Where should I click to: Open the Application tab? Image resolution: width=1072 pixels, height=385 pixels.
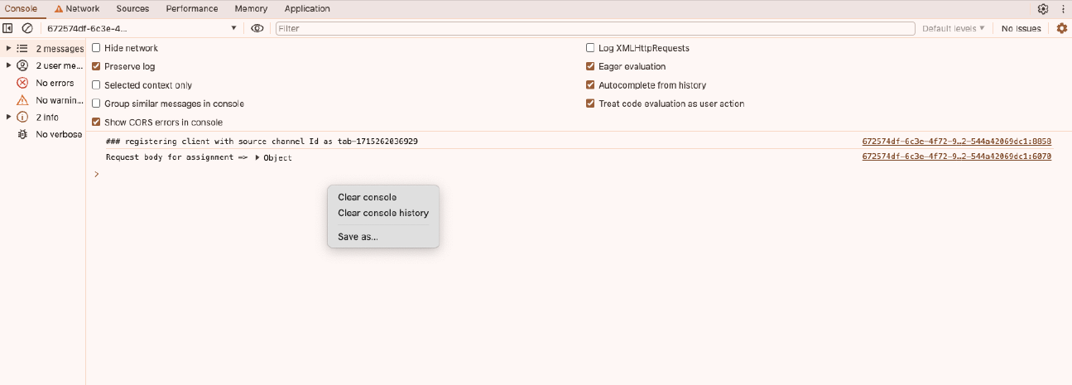(307, 9)
